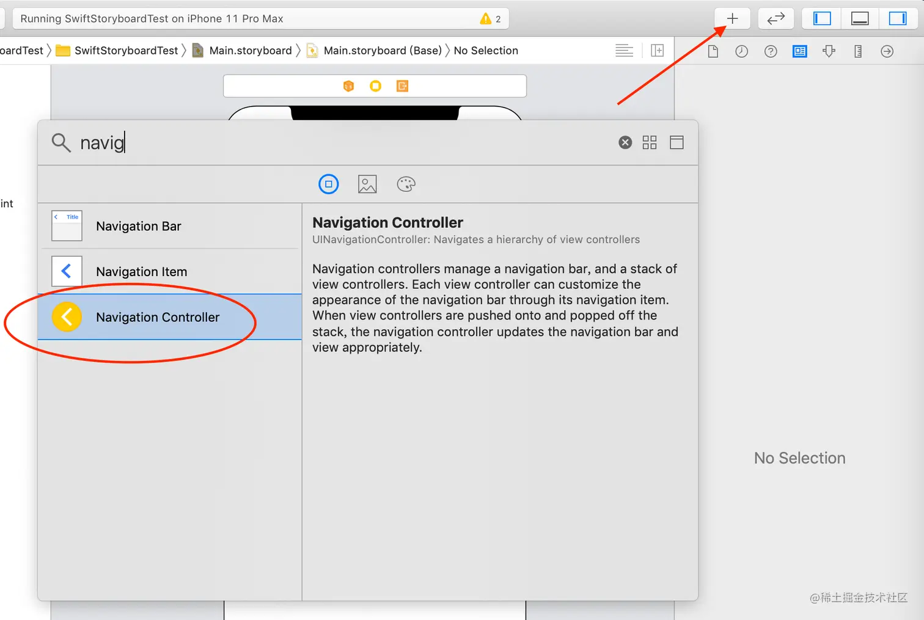Screen dimensions: 924x620
Task: Show the Image library
Action: tap(367, 184)
